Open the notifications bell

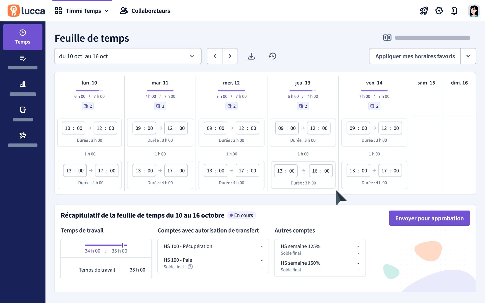point(454,11)
